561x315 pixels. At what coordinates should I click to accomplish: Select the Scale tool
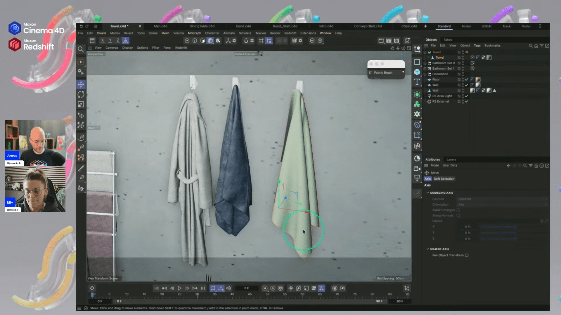(x=81, y=104)
